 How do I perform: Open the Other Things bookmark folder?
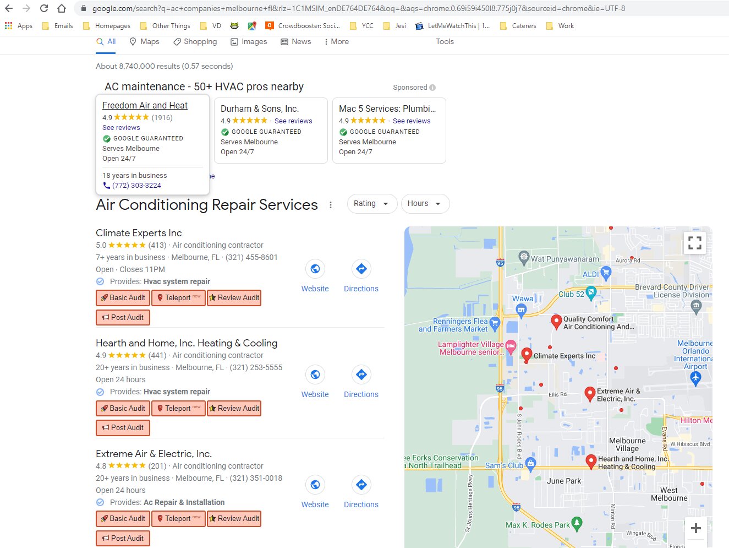pyautogui.click(x=165, y=26)
